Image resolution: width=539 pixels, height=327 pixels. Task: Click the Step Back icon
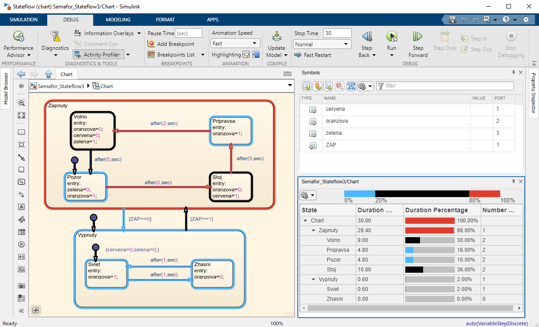click(367, 36)
